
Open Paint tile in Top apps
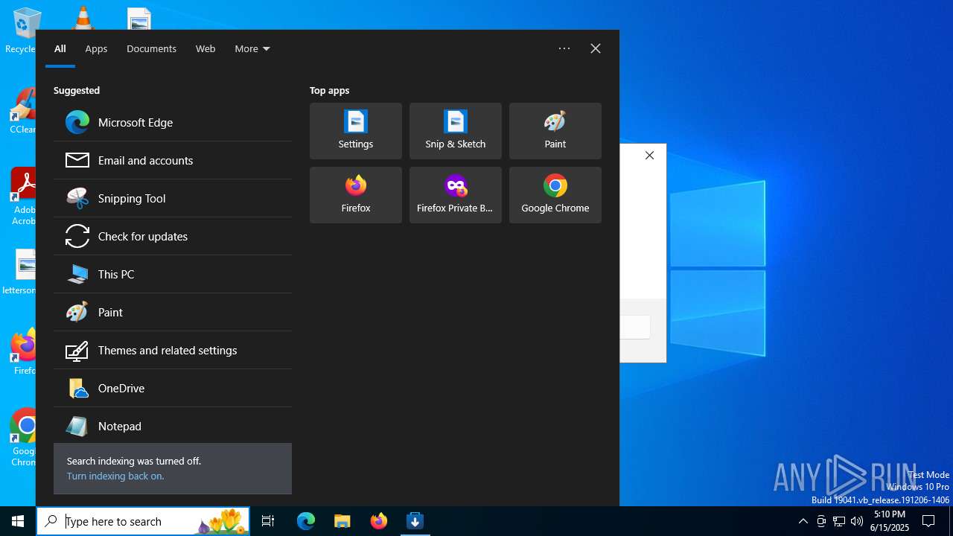pos(555,131)
